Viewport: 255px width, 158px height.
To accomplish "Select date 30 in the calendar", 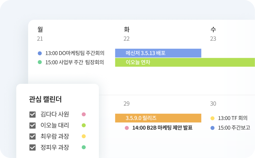I will pos(213,104).
